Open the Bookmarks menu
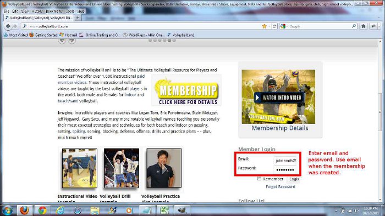Image resolution: width=385 pixels, height=216 pixels. pyautogui.click(x=54, y=12)
